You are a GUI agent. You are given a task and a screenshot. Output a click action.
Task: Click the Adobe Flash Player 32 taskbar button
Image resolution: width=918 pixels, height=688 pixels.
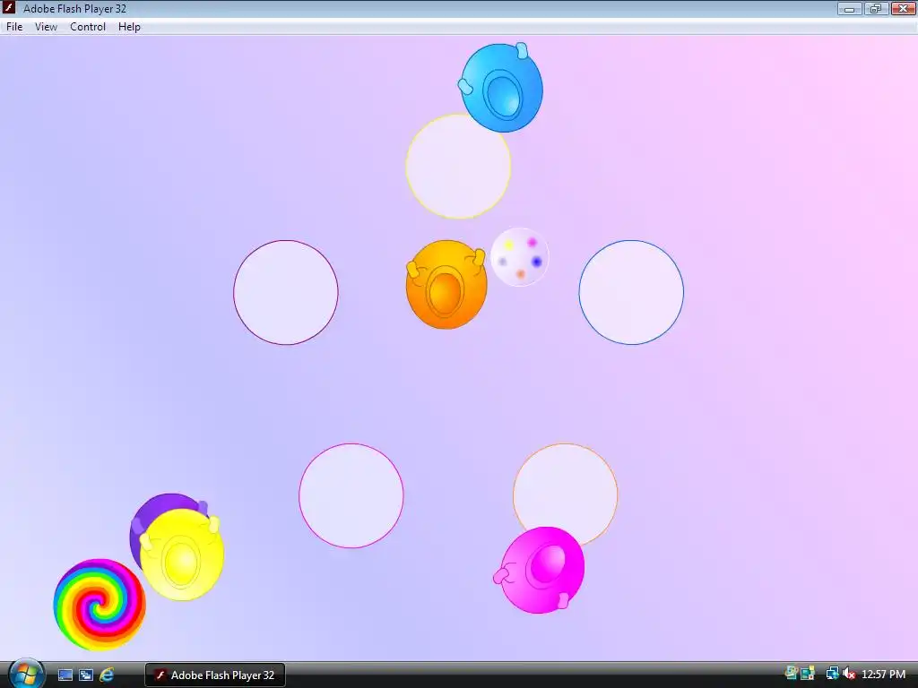click(x=215, y=675)
